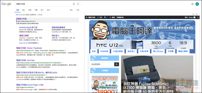
Task: Open the 電腦王阿達Account Page | LINE result
Action: (30, 85)
